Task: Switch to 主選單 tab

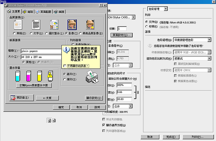Action: point(13,11)
